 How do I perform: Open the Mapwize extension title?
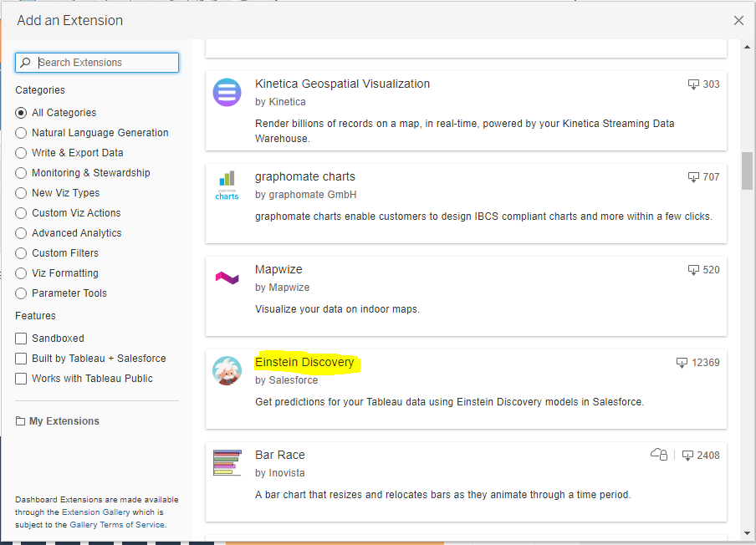[x=278, y=269]
